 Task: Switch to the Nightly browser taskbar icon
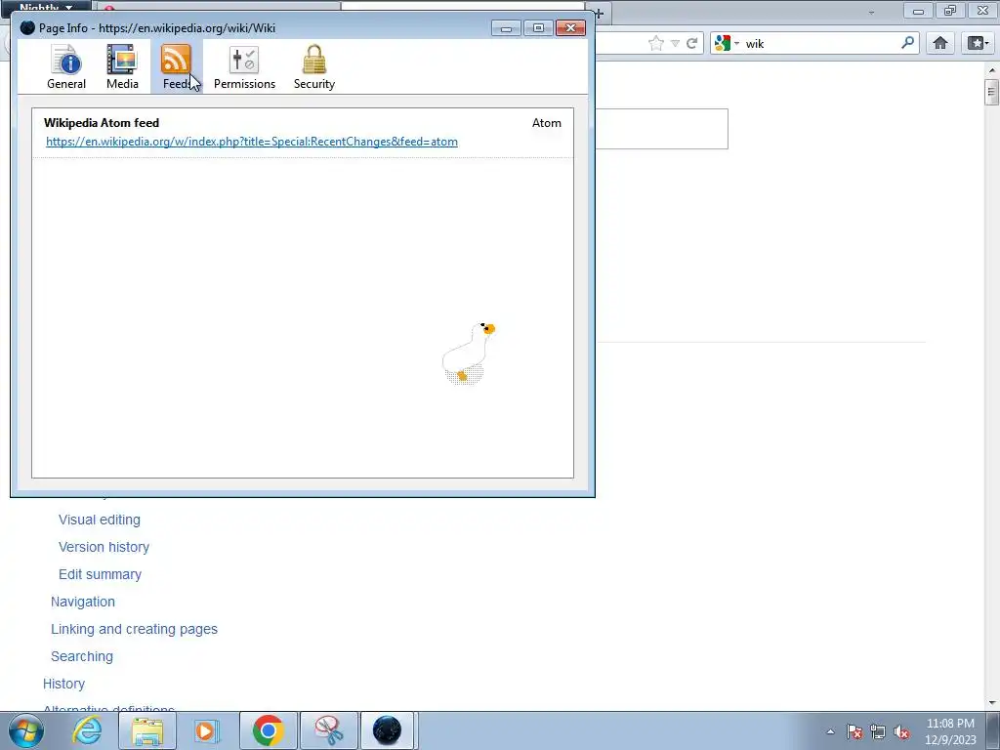[x=388, y=730]
